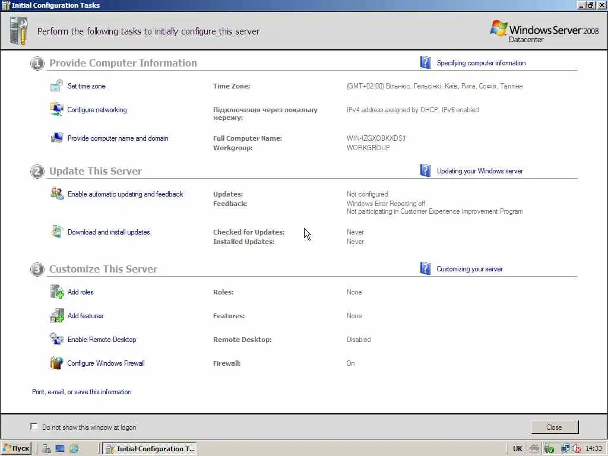Click the Updates Not configured status
The width and height of the screenshot is (608, 456).
pyautogui.click(x=367, y=194)
